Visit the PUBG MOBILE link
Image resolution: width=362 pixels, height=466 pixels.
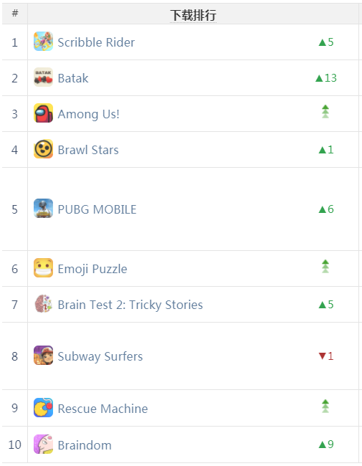click(x=97, y=209)
